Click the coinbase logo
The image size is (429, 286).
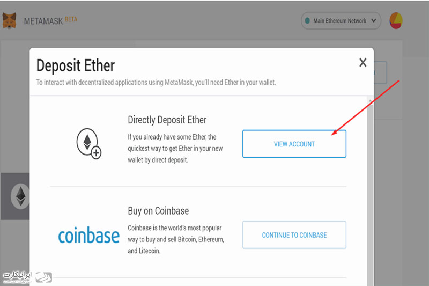[89, 235]
